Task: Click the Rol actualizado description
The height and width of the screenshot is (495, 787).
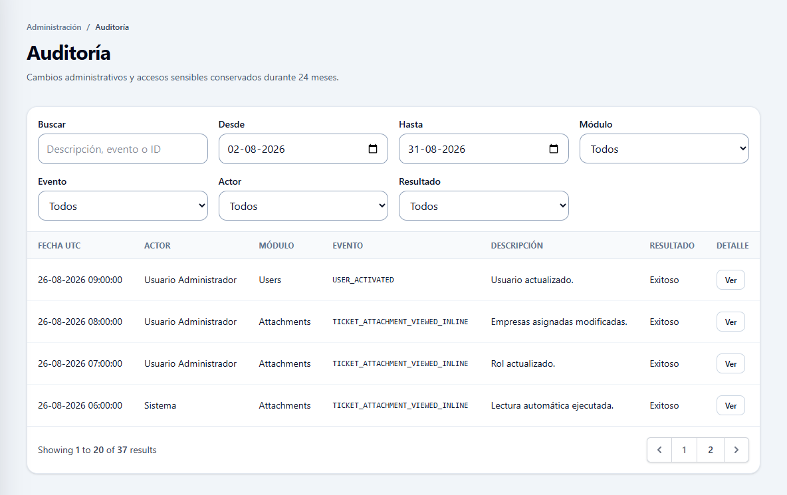Action: point(523,363)
